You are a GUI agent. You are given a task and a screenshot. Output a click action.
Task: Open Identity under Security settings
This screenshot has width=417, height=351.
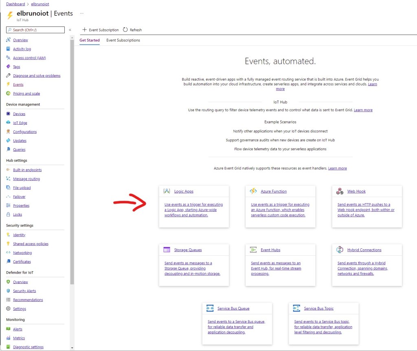(19, 235)
